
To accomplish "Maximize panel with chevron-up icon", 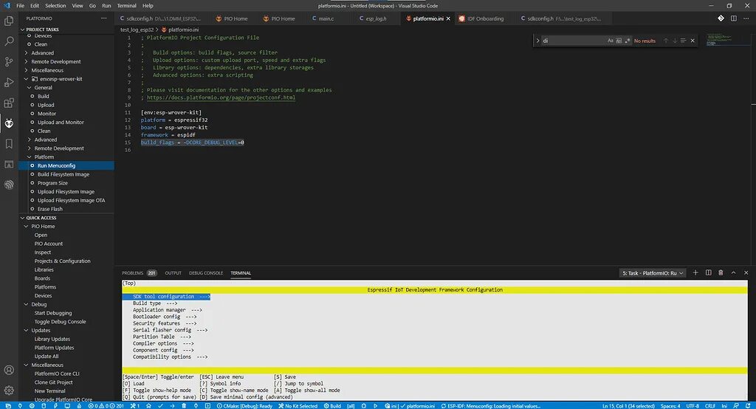I will 733,273.
